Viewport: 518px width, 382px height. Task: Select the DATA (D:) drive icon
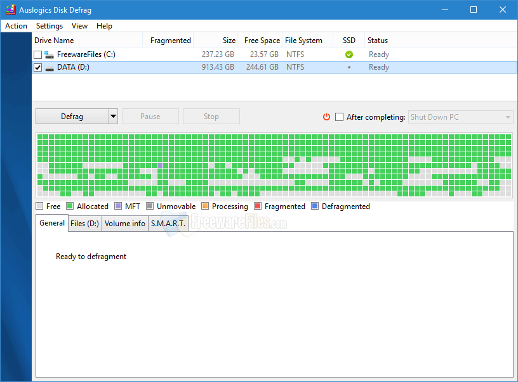[49, 67]
